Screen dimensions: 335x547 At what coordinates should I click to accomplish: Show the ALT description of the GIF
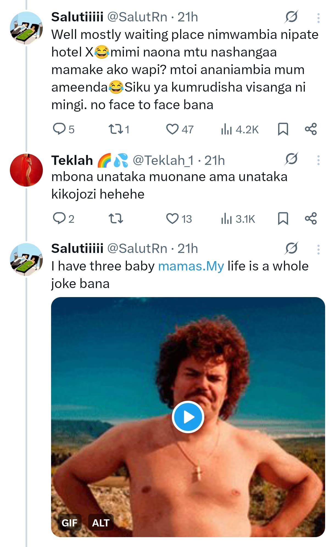[101, 523]
